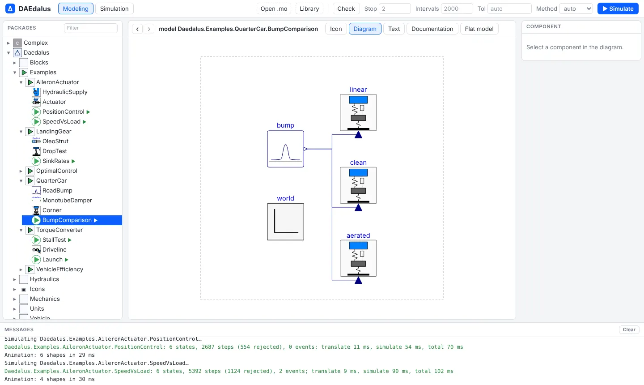
Task: Expand the Hydraulics package
Action: (x=15, y=279)
